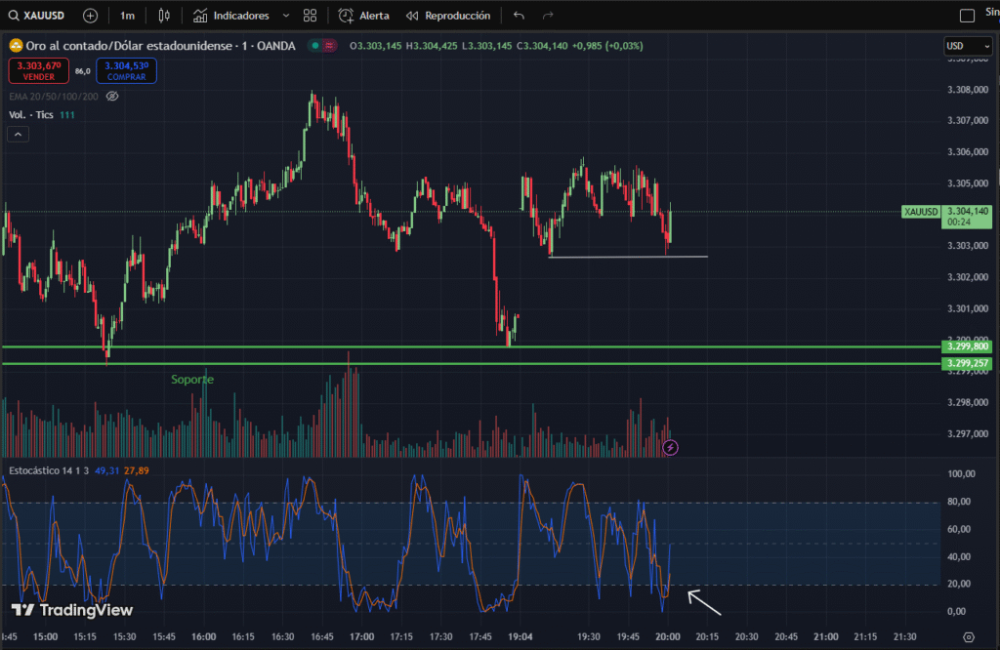Open the Indicadores panel
This screenshot has height=650, width=1000.
pyautogui.click(x=230, y=16)
